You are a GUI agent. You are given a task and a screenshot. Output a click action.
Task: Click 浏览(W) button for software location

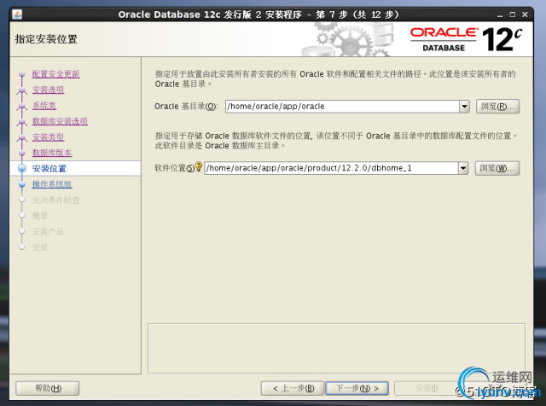tap(497, 168)
